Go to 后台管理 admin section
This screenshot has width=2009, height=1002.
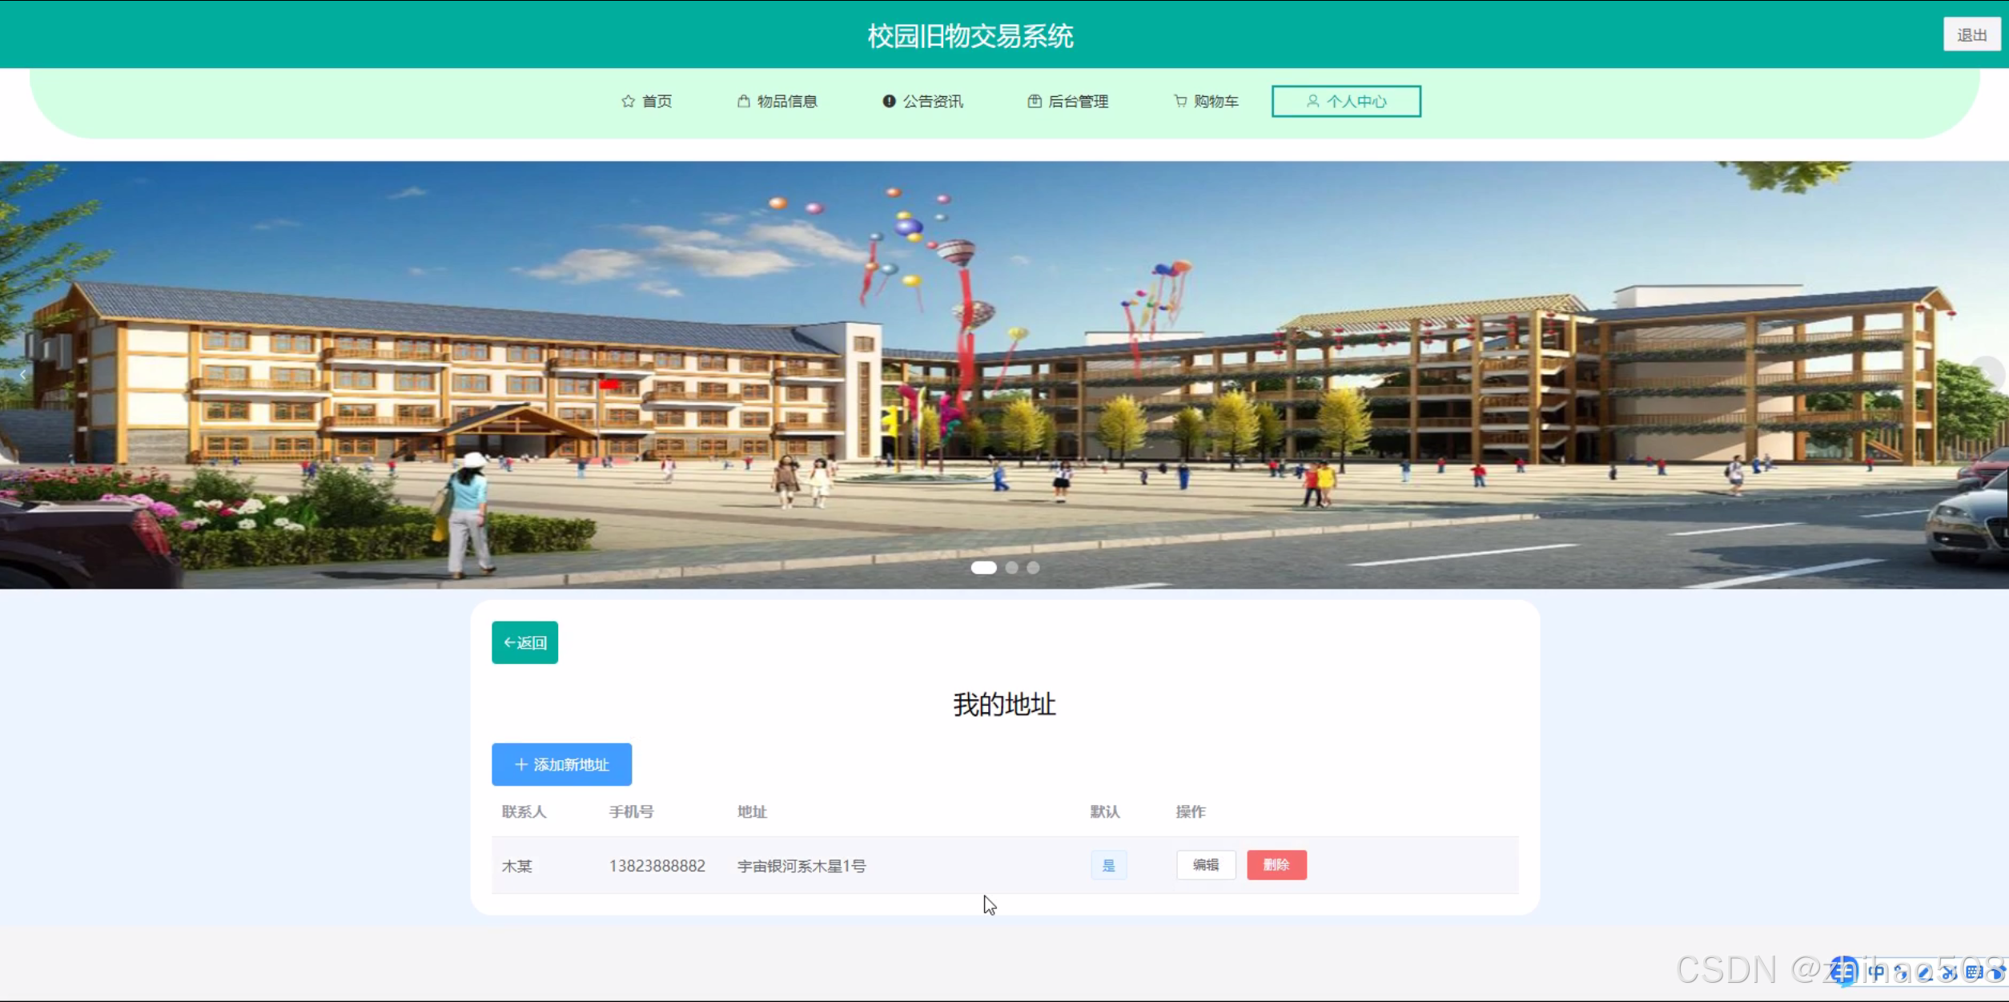[x=1068, y=101]
